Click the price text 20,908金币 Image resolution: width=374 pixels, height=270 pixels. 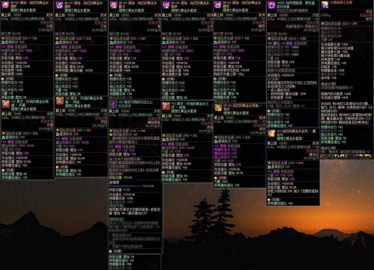point(99,30)
